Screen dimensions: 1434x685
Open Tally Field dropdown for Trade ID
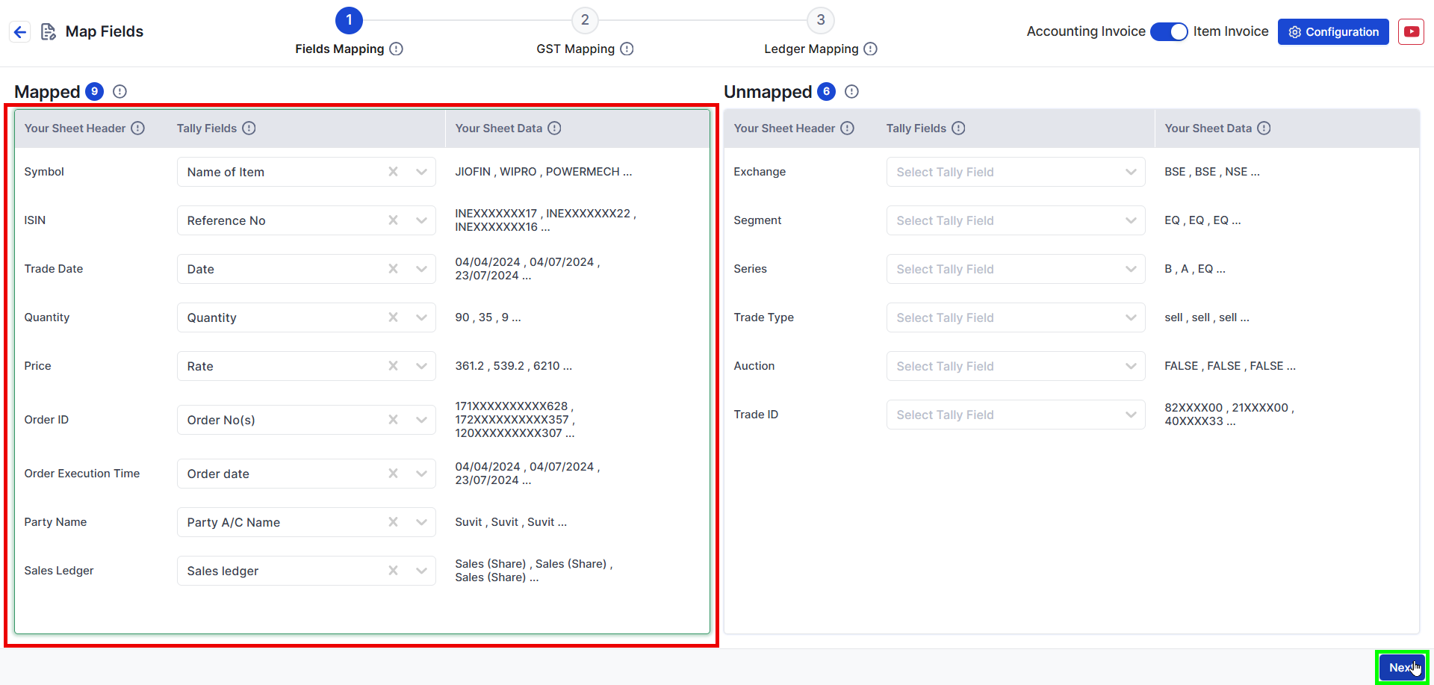(x=1016, y=415)
